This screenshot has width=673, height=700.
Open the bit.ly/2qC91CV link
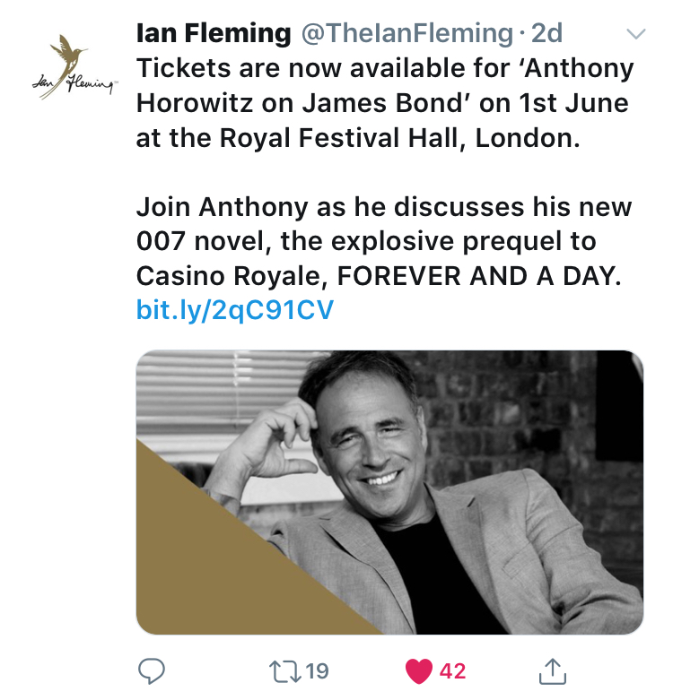235,310
